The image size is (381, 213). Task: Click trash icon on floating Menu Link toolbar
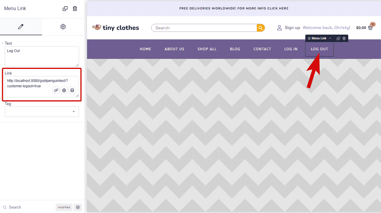tap(344, 38)
